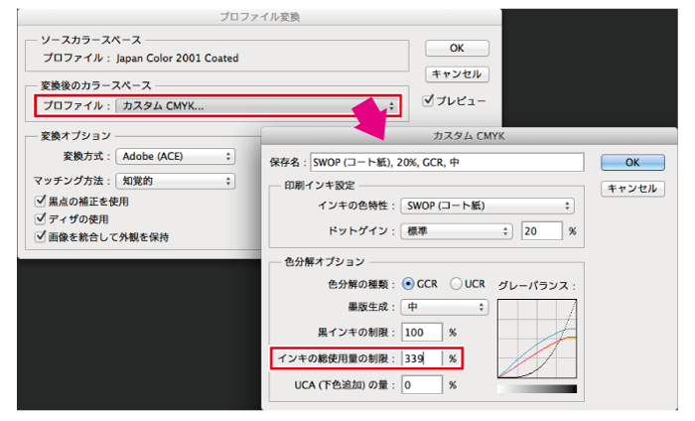Image resolution: width=695 pixels, height=421 pixels.
Task: Open the 墨版生成 中 dropdown
Action: click(x=445, y=307)
